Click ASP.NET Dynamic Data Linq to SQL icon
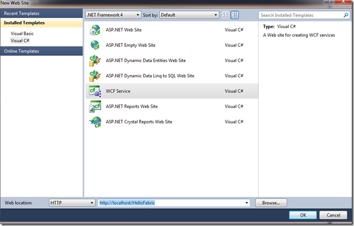This screenshot has width=354, height=226. click(x=95, y=76)
